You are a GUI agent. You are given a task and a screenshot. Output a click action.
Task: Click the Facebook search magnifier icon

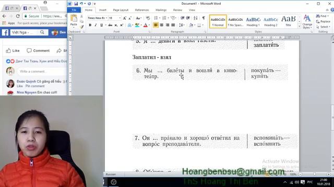(42, 32)
